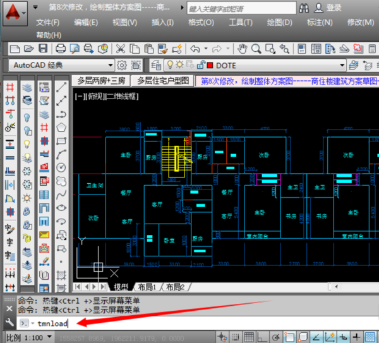Click the Copy icon in toolbar
This screenshot has width=379, height=343.
pyautogui.click(x=135, y=49)
